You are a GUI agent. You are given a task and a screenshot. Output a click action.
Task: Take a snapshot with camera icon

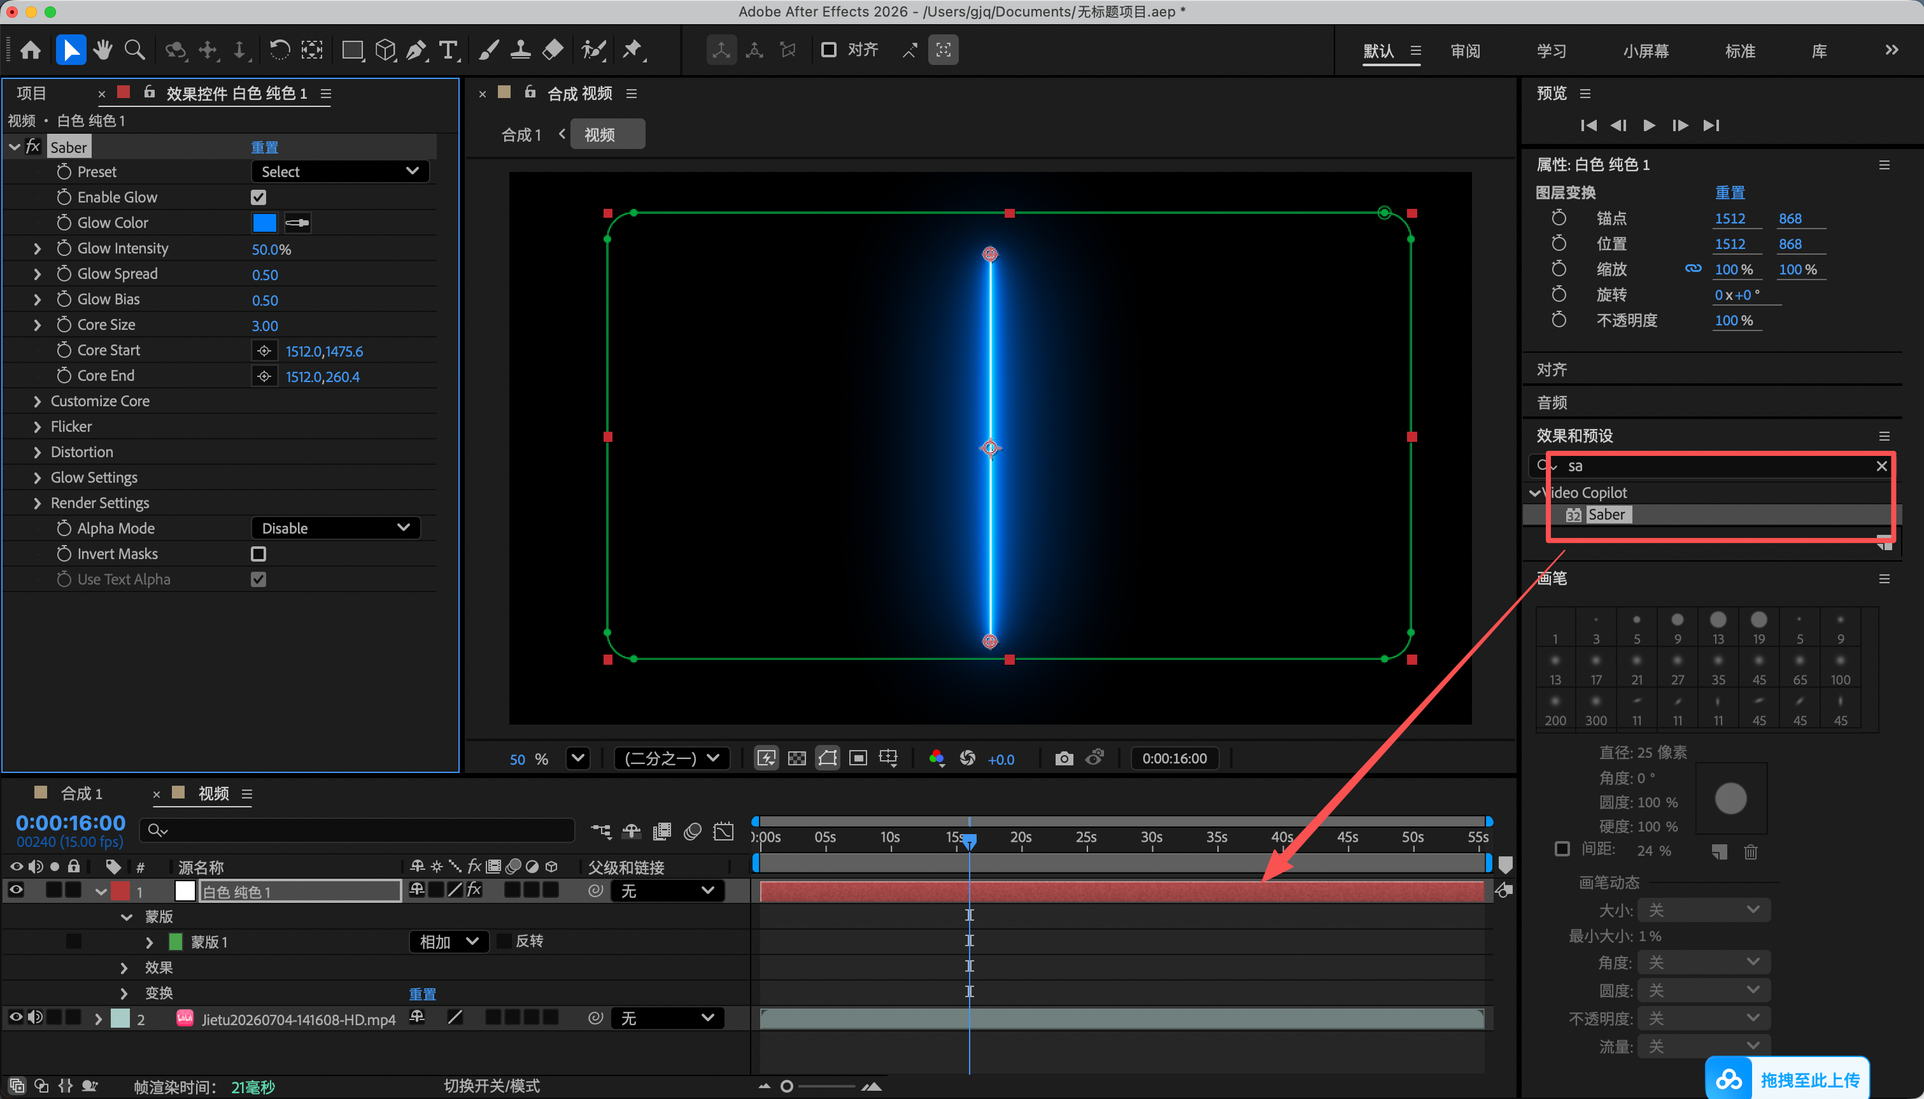tap(1064, 758)
